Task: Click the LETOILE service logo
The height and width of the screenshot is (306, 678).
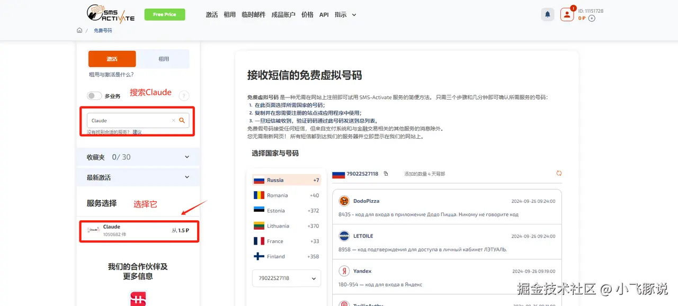Action: click(x=344, y=236)
